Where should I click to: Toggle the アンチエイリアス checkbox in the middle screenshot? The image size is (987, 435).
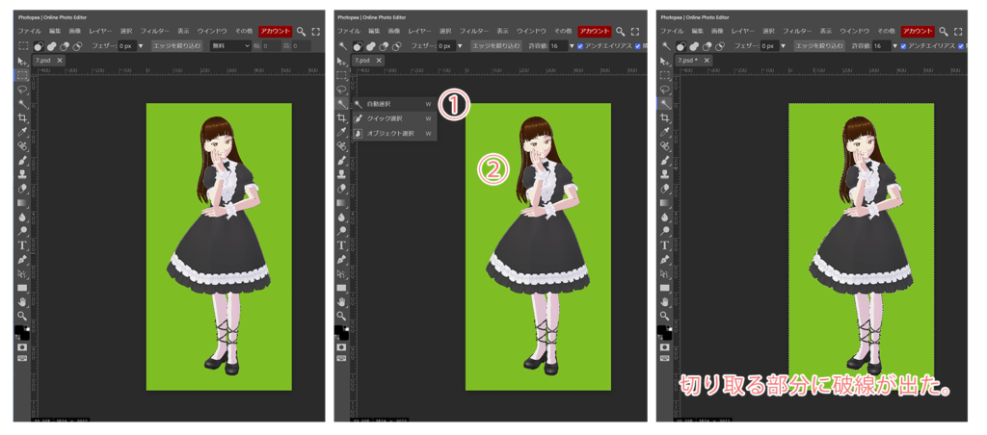click(580, 46)
